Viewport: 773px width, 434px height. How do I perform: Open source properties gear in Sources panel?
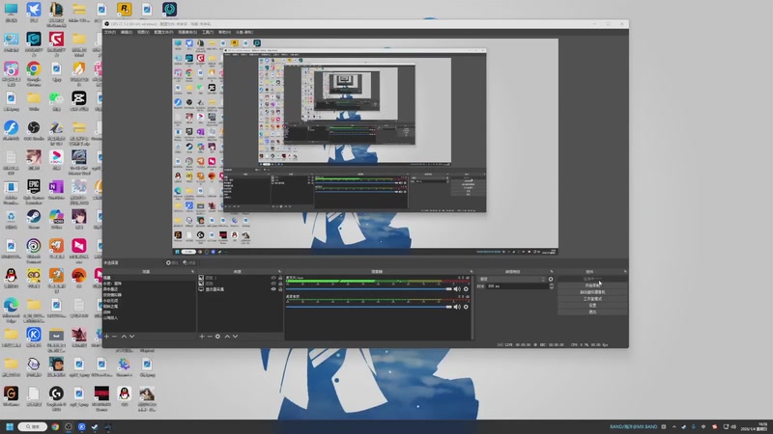click(x=217, y=336)
